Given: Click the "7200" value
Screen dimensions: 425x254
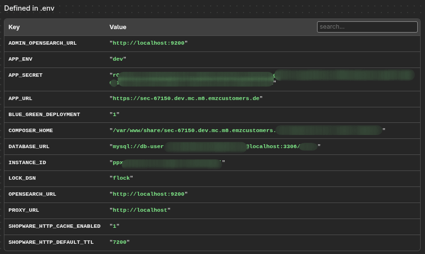Looking at the screenshot, I should coord(120,242).
